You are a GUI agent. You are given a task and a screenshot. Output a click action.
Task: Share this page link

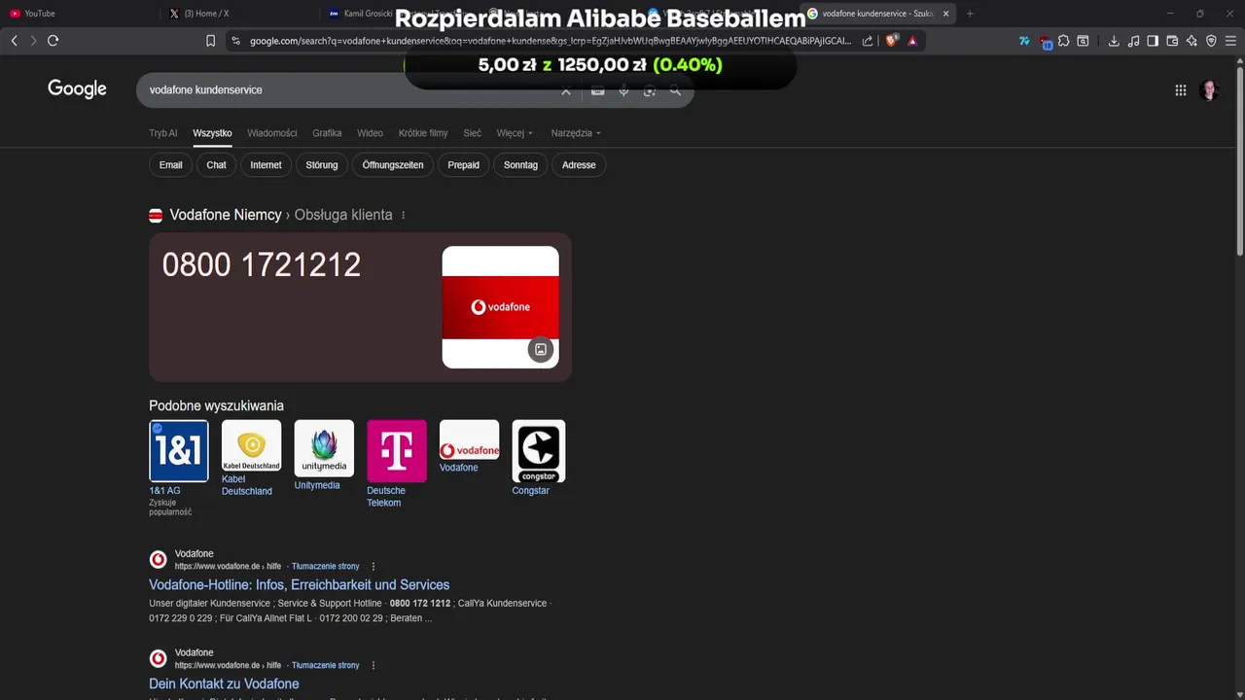click(867, 41)
